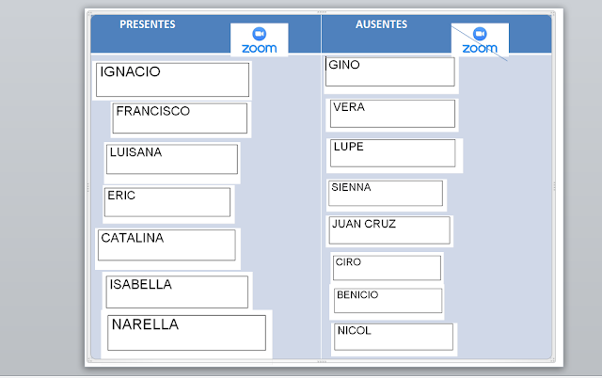Viewport: 602px width, 378px height.
Task: Click the VERA name card
Action: [x=393, y=114]
